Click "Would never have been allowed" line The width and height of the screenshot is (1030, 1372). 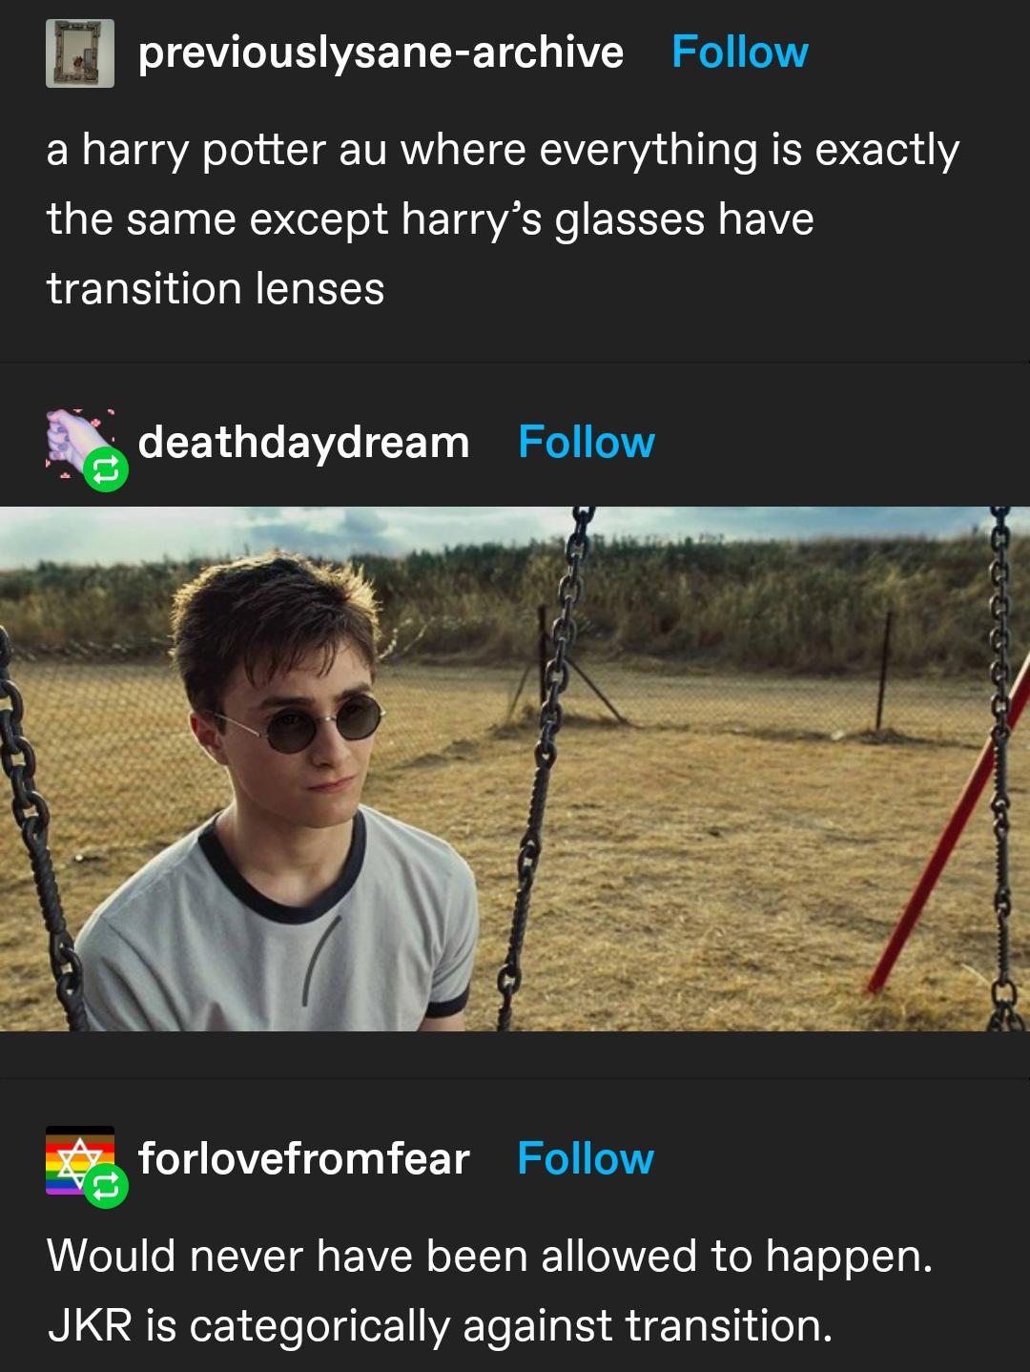488,1256
